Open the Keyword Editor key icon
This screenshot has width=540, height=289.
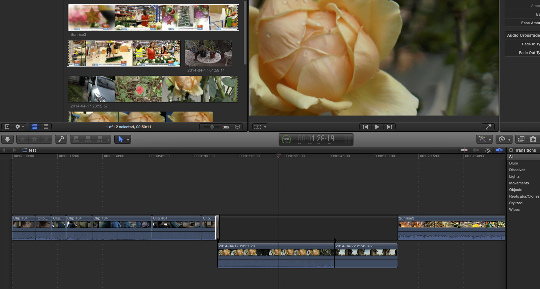click(61, 139)
